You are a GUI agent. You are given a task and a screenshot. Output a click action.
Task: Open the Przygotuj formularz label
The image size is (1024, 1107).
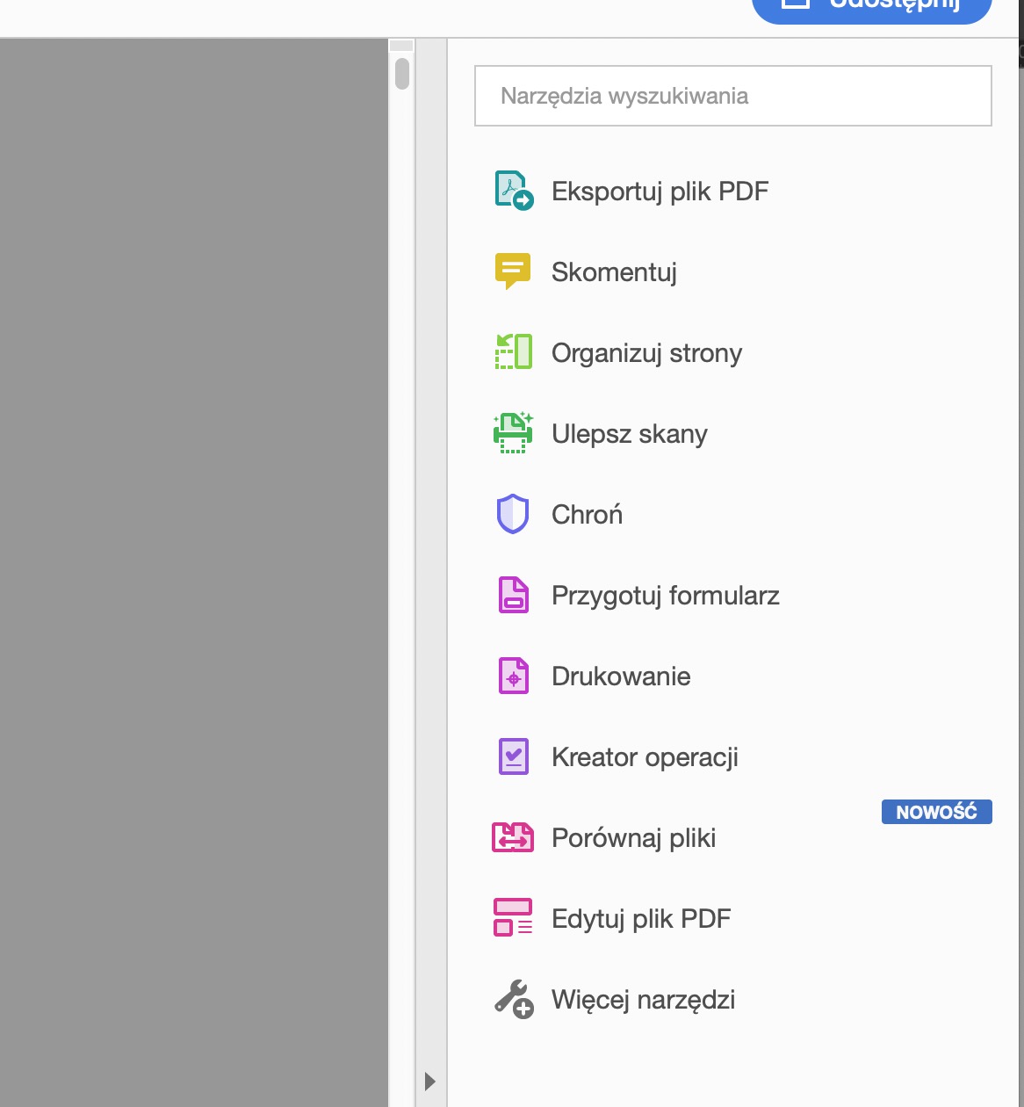[x=666, y=596]
